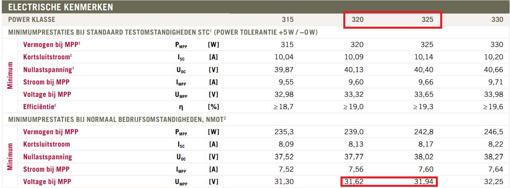
Task: Click the 'Efficiëntie' row label
Action: point(40,107)
